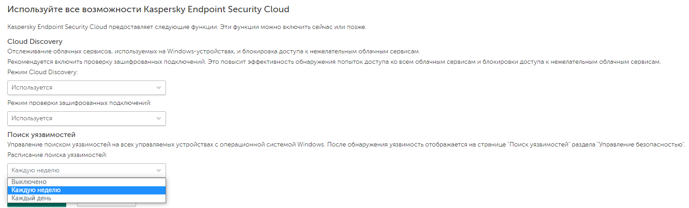Click the 'Режим Cloud Discovery:' field label
This screenshot has height=208, width=689.
click(43, 72)
